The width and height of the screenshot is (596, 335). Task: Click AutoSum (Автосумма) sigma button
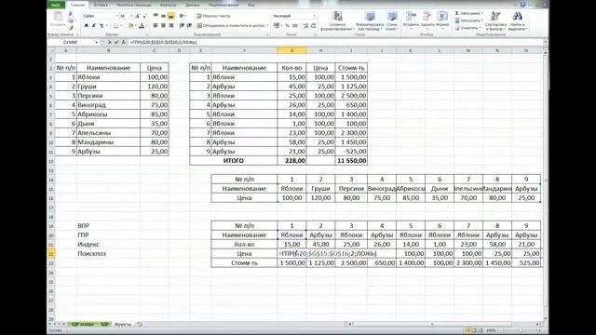(x=467, y=13)
